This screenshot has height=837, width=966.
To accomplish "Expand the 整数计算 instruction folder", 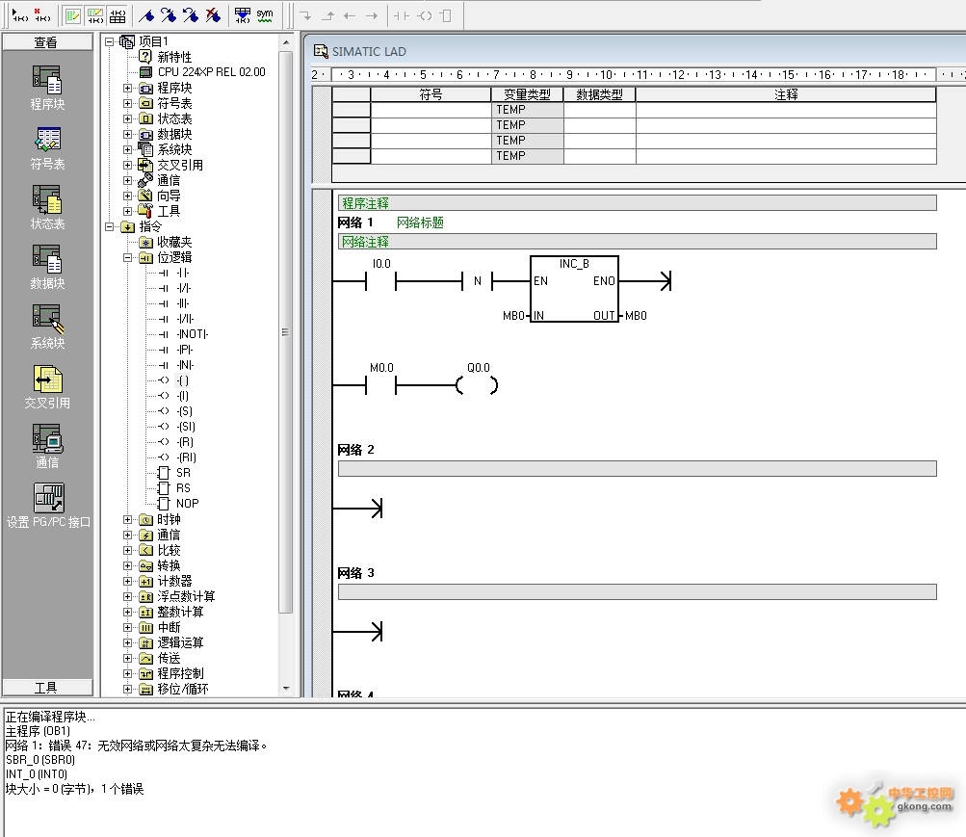I will point(127,612).
